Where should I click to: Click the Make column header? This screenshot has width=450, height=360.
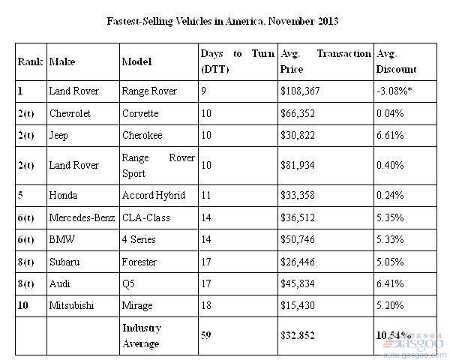pos(83,61)
